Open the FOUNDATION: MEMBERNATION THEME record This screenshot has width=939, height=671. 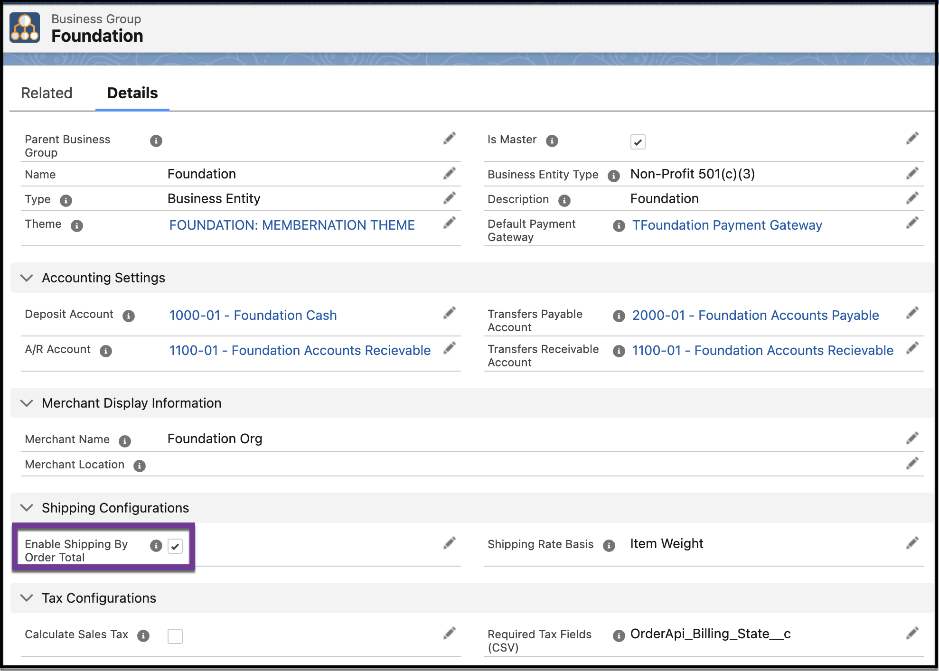(291, 225)
